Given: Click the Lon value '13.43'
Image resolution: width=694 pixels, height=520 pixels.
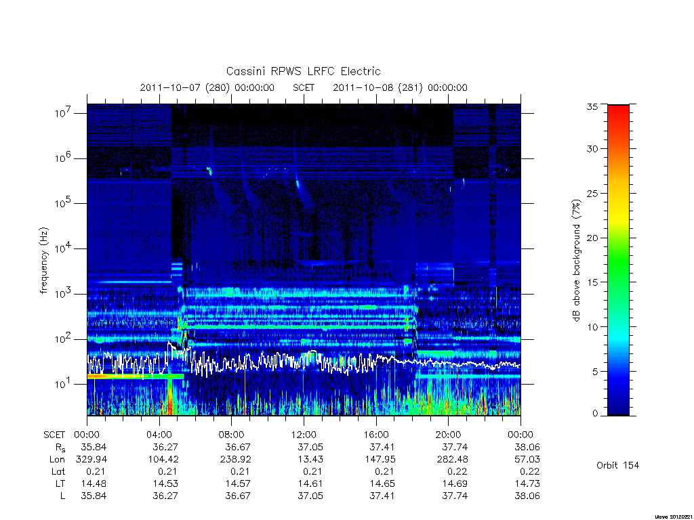Looking at the screenshot, I should (x=310, y=460).
